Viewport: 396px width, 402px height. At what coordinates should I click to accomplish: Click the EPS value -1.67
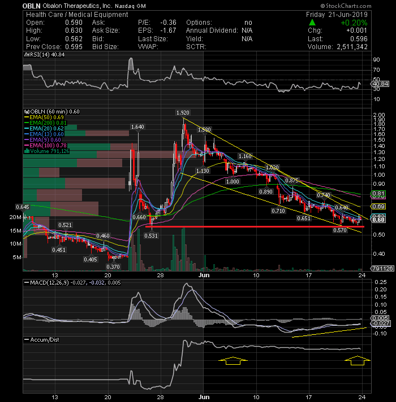(168, 30)
